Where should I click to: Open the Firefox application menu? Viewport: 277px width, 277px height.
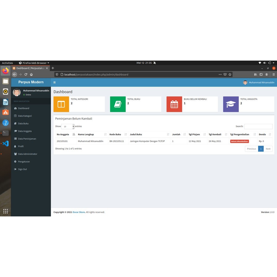pyautogui.click(x=274, y=74)
